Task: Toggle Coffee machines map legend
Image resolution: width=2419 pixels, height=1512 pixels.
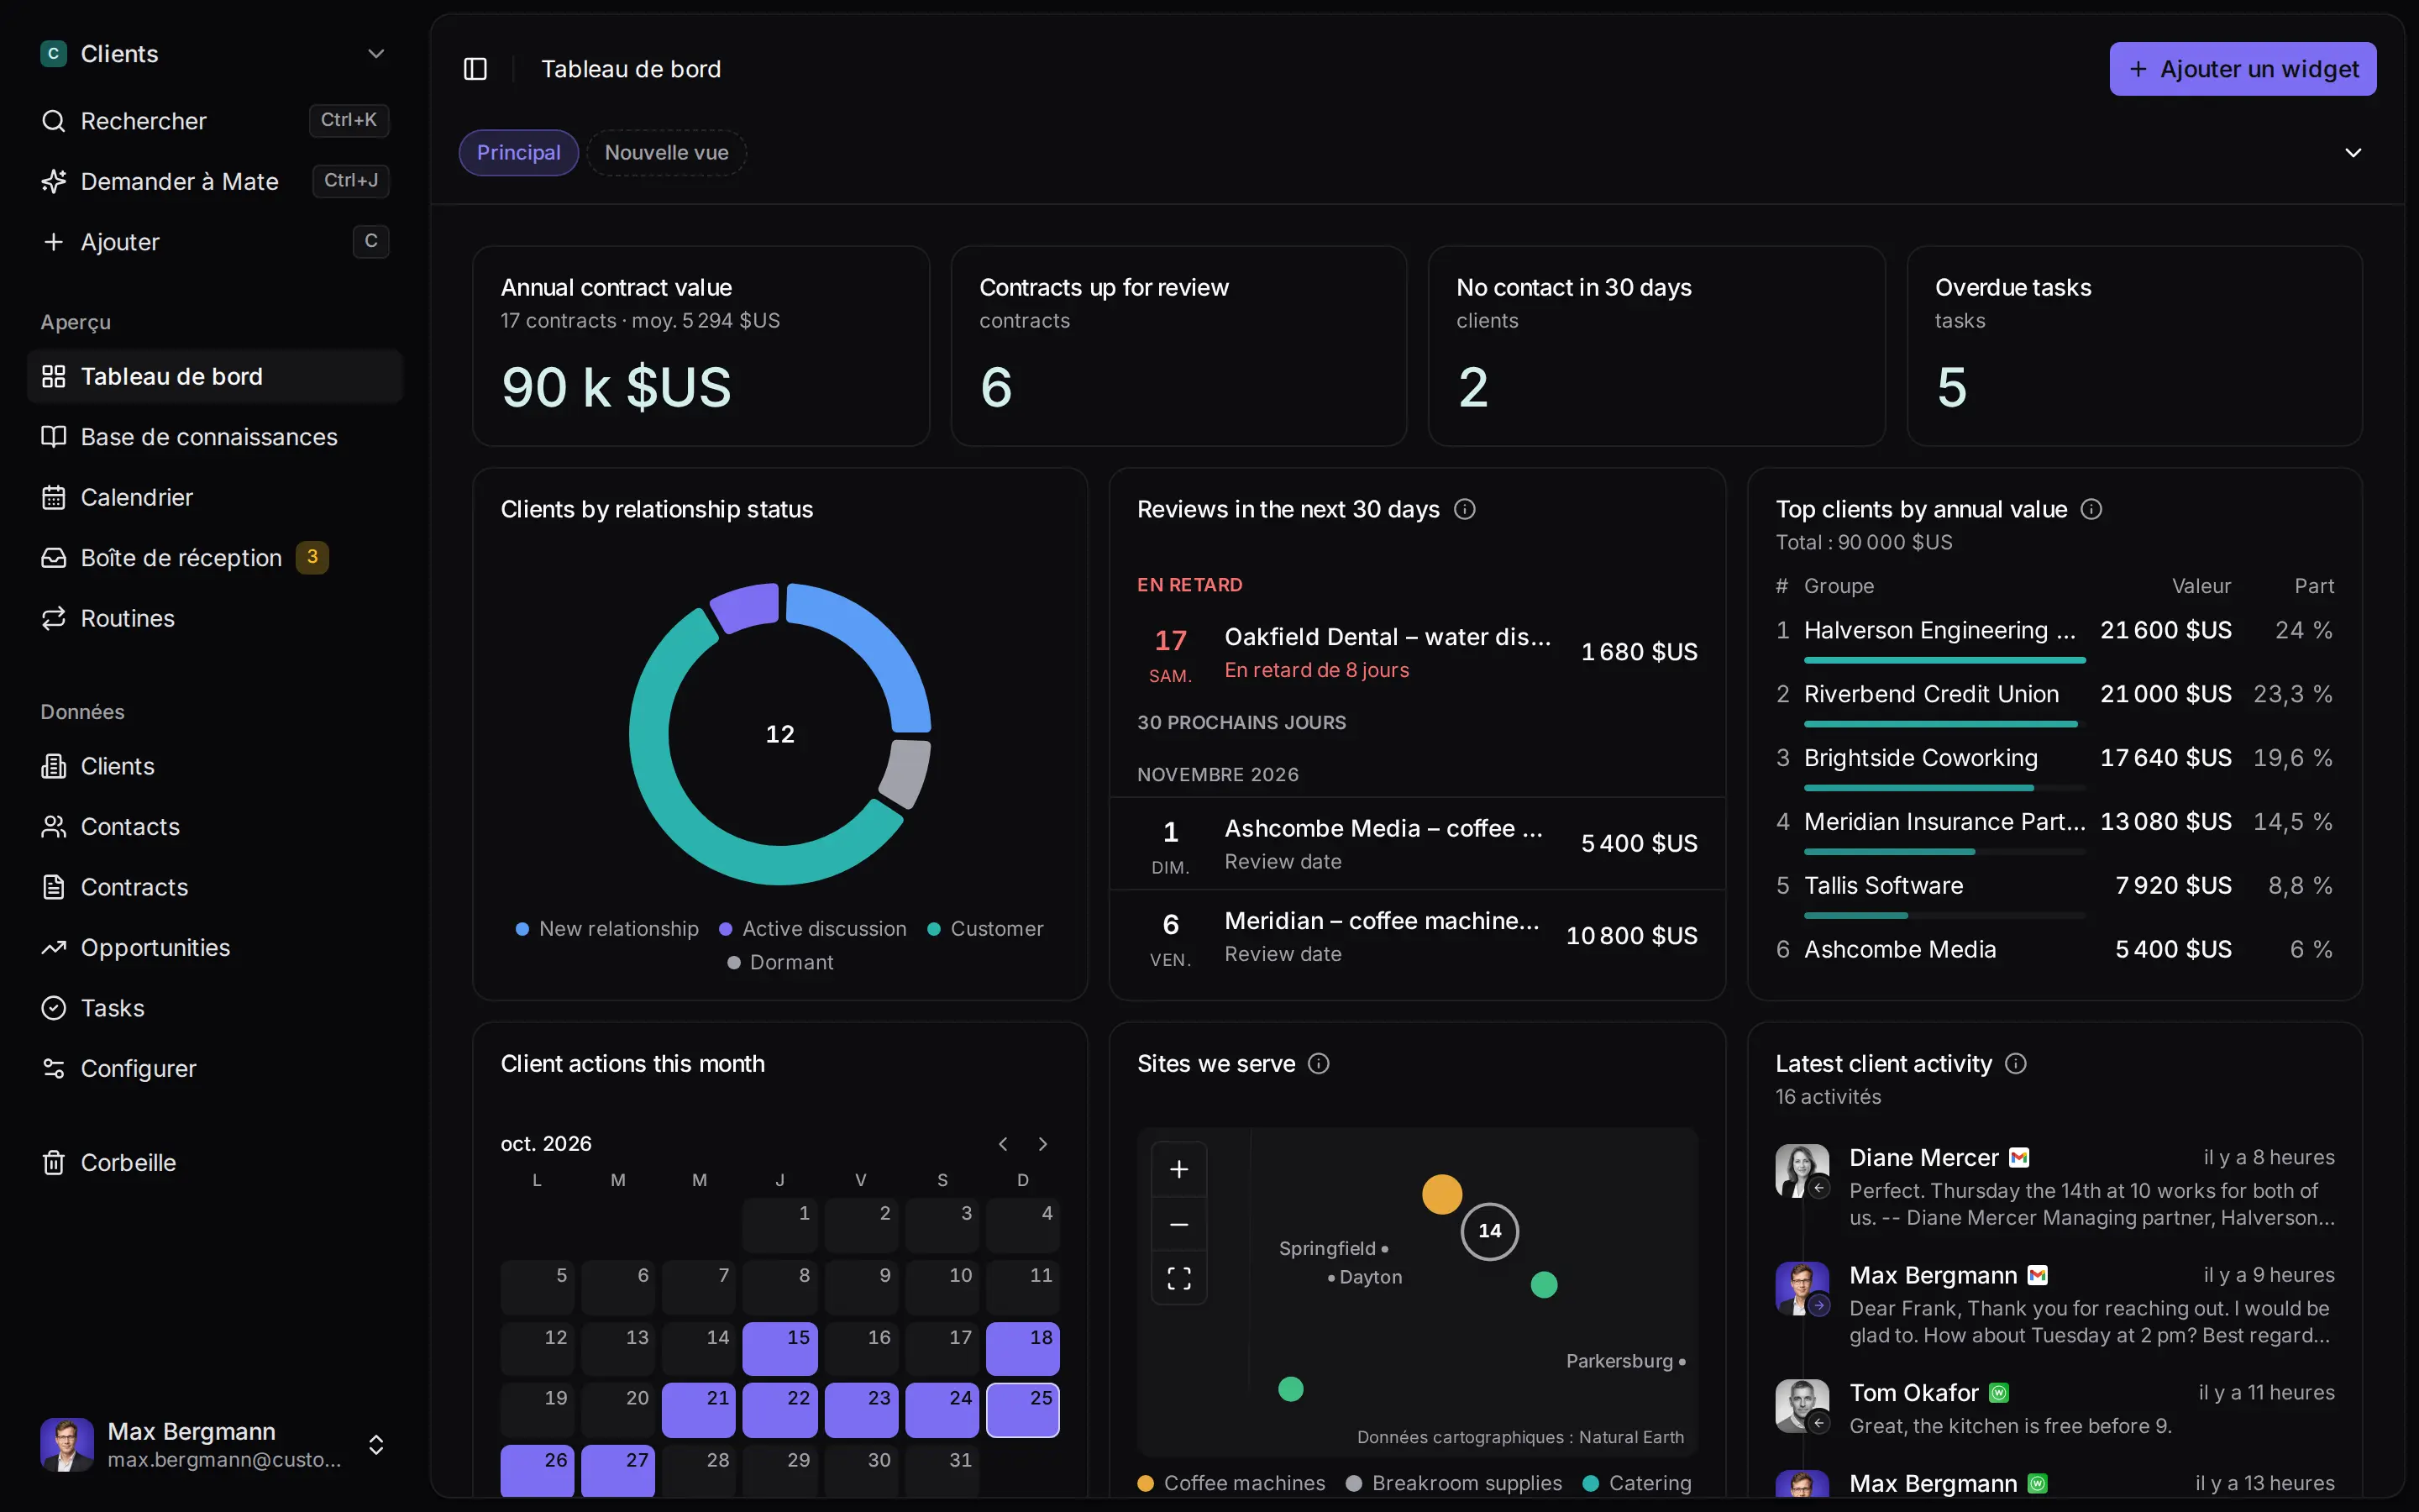Action: click(x=1231, y=1483)
